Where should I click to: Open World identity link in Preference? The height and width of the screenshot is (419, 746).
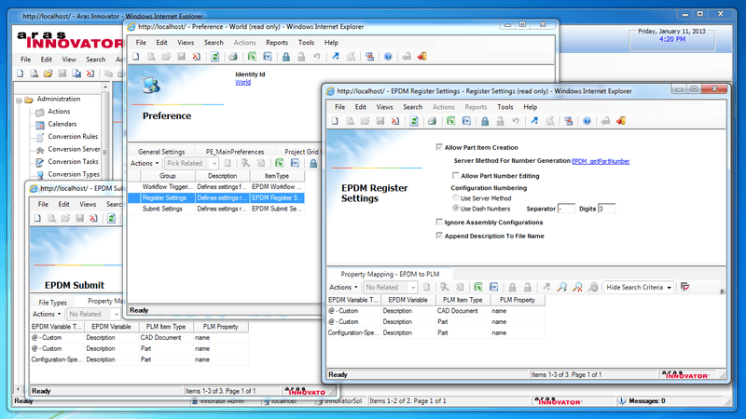click(x=242, y=82)
